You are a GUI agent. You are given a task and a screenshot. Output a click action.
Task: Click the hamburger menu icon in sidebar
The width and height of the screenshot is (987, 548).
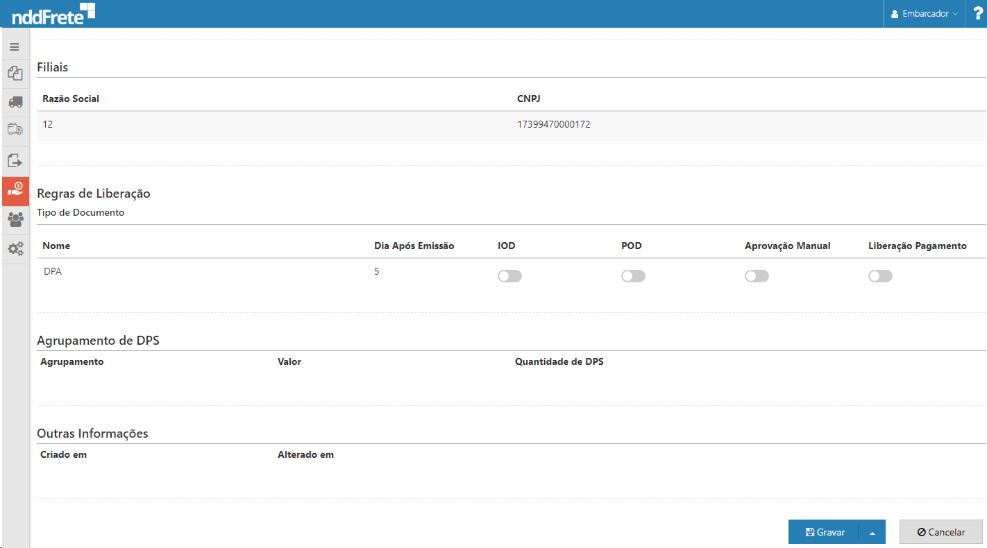[15, 47]
